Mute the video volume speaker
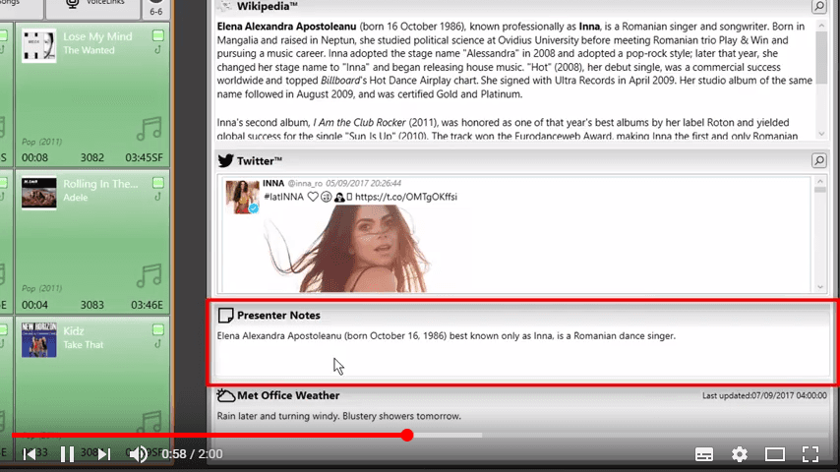This screenshot has height=472, width=840. [138, 454]
